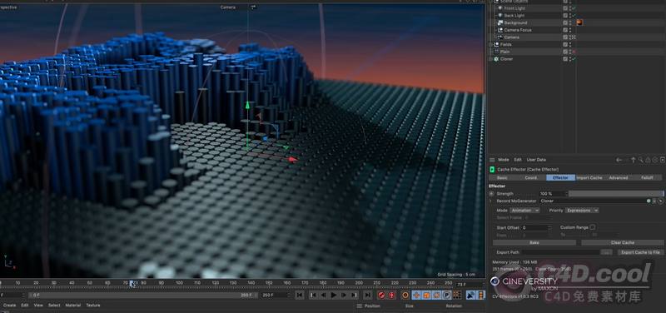The width and height of the screenshot is (666, 313).
Task: Switch to the Import Cache tab
Action: [x=589, y=177]
